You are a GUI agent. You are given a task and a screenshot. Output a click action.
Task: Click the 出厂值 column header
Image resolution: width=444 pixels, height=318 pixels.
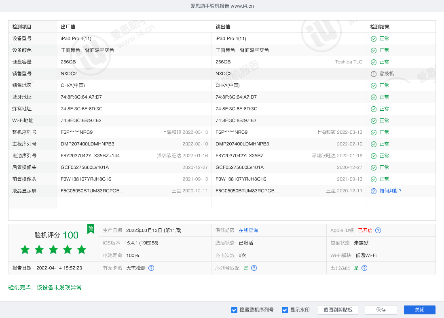68,27
